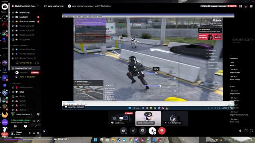Open Steam from the taskbar
The image size is (255, 143).
coord(119,140)
